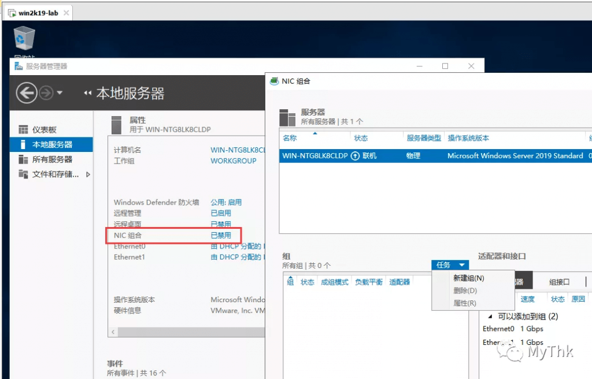The image size is (592, 379).
Task: Click the back arrow in Server Manager
Action: (27, 92)
